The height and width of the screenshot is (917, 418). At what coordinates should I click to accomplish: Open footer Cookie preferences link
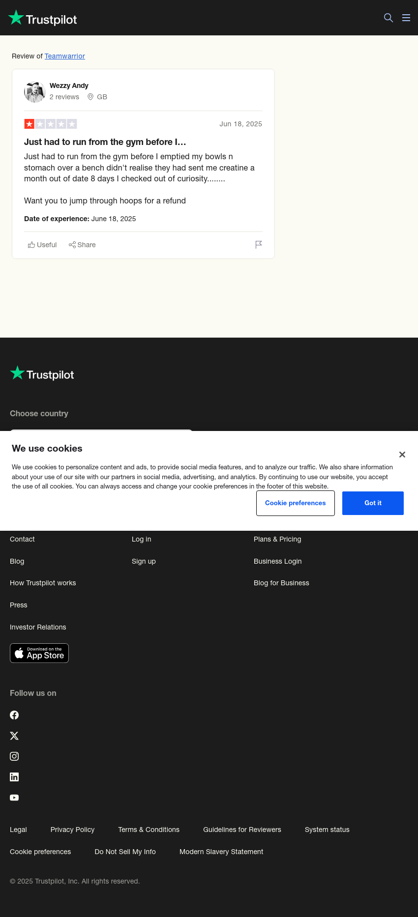40,852
